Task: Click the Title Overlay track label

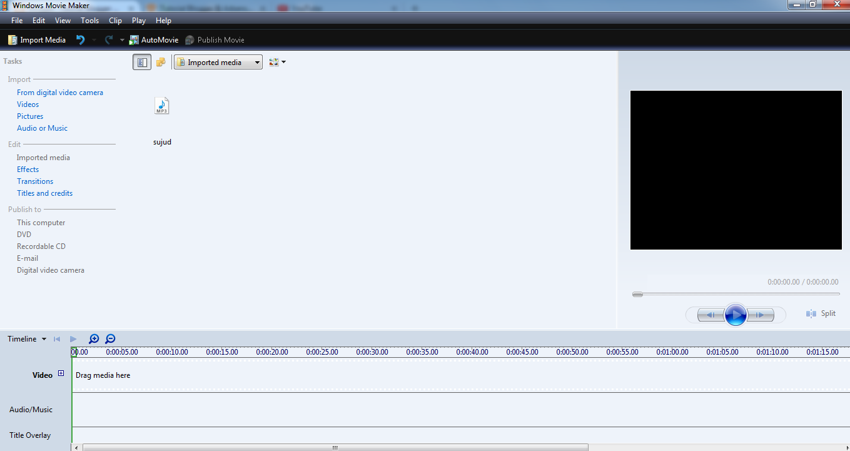Action: coord(30,435)
